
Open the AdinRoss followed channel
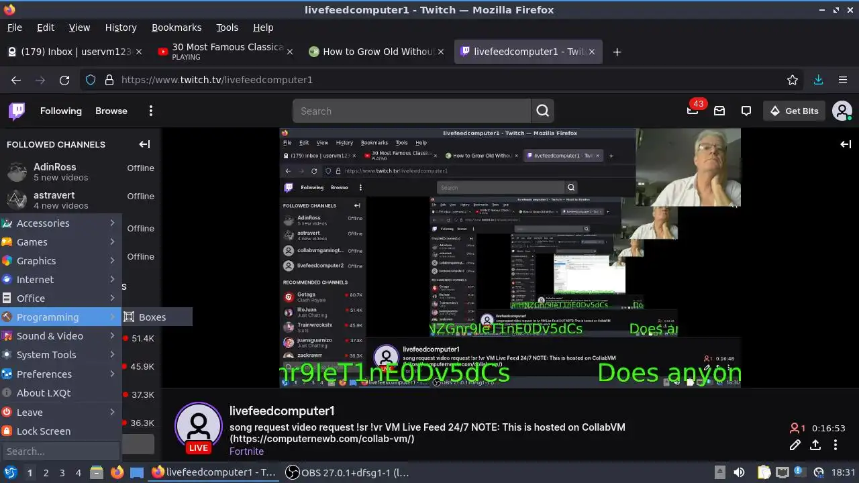(x=81, y=172)
